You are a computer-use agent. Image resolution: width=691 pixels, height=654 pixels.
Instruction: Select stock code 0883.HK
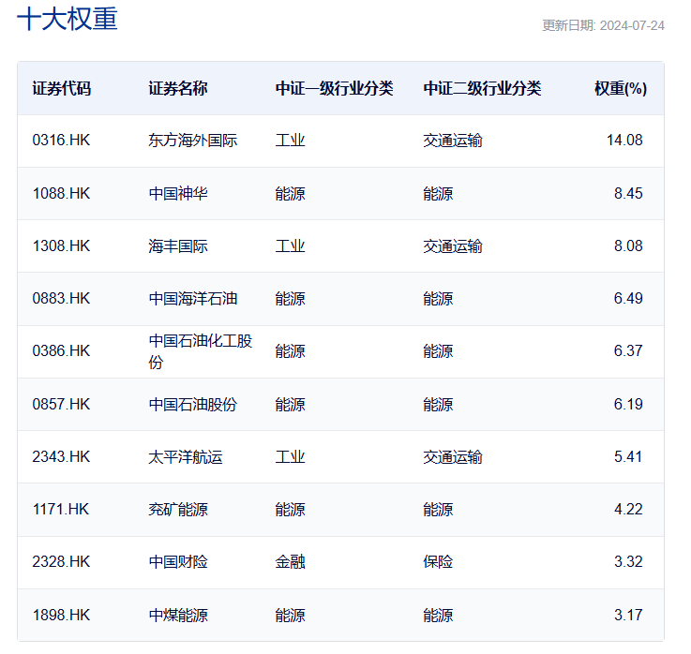pyautogui.click(x=61, y=298)
